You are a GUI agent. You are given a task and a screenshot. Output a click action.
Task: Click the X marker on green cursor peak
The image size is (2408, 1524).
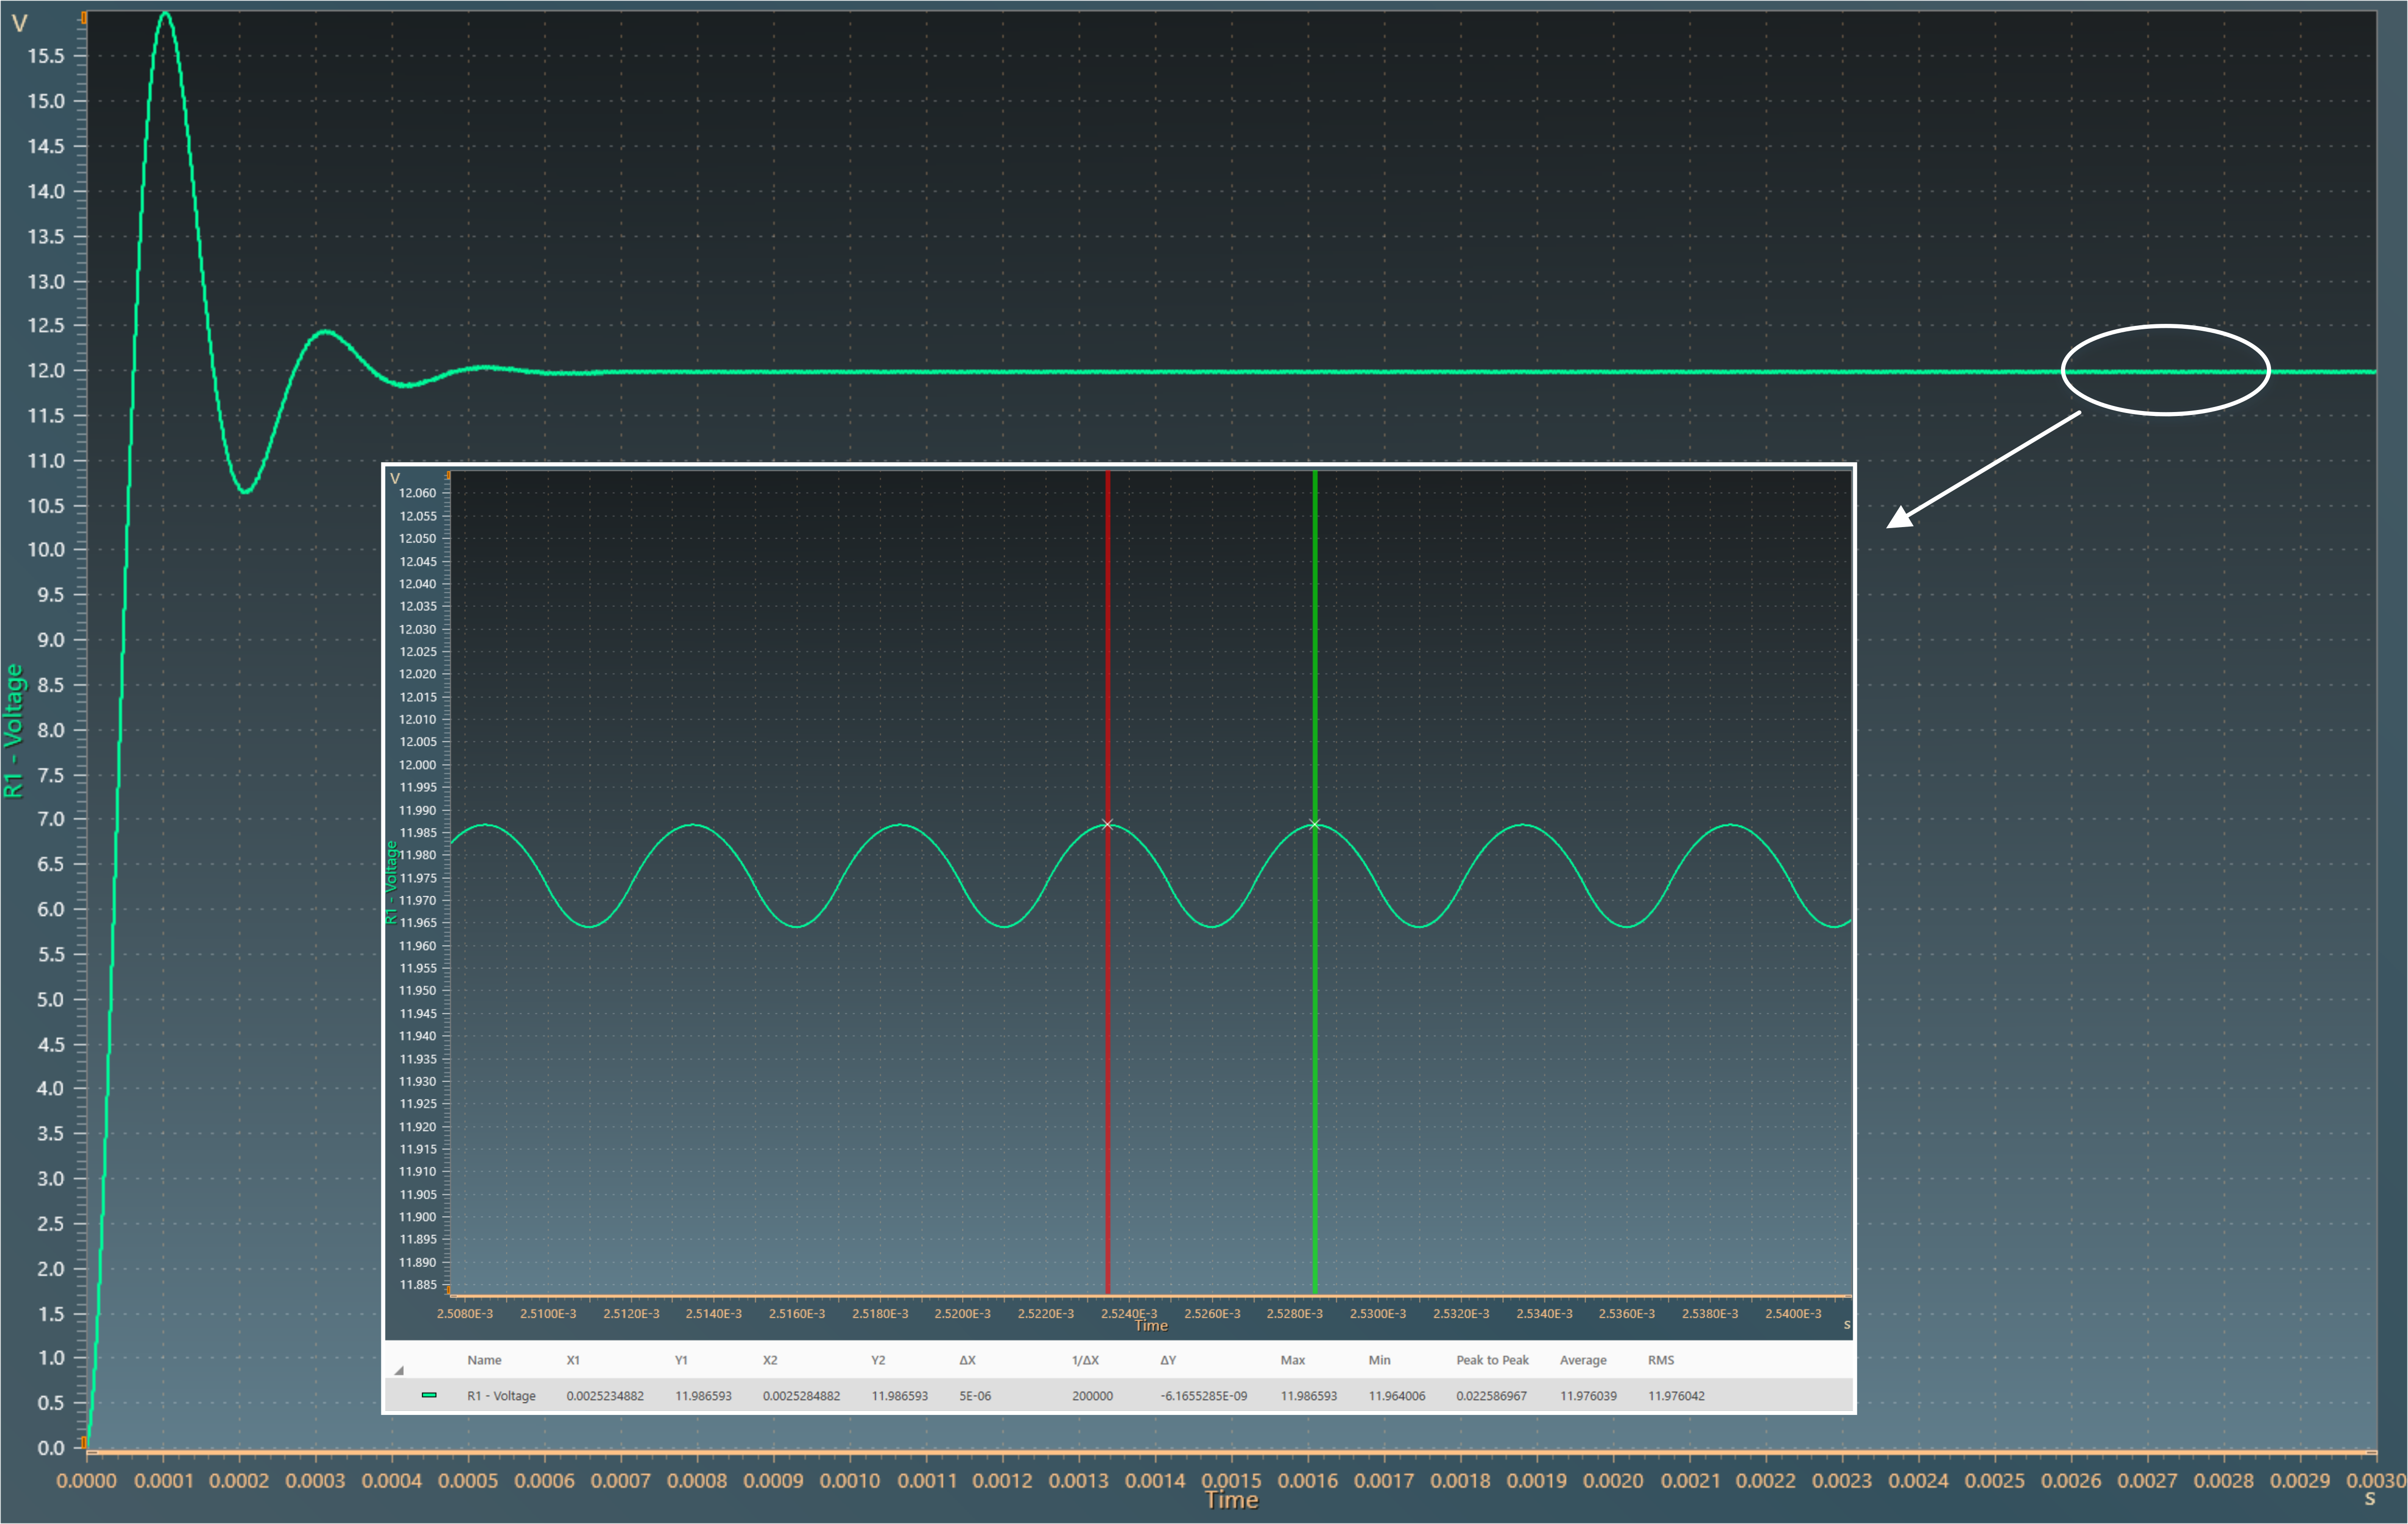point(1314,825)
